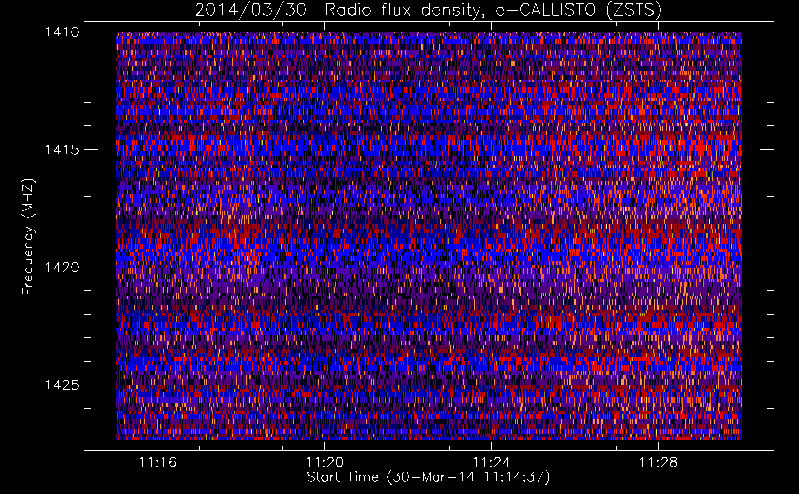
Task: Click the 11:24 time axis label
Action: (x=491, y=463)
